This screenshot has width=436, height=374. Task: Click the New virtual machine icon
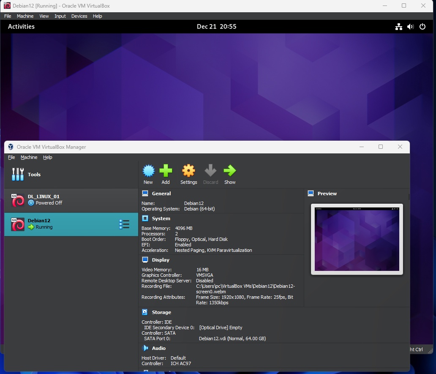tap(148, 171)
